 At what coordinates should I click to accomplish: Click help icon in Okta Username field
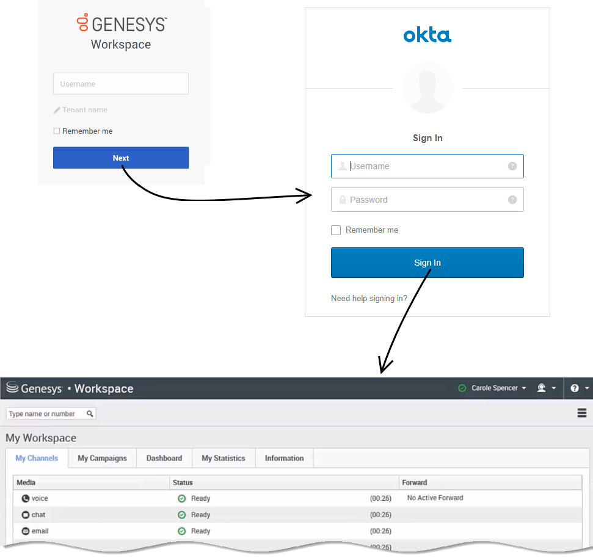coord(512,166)
